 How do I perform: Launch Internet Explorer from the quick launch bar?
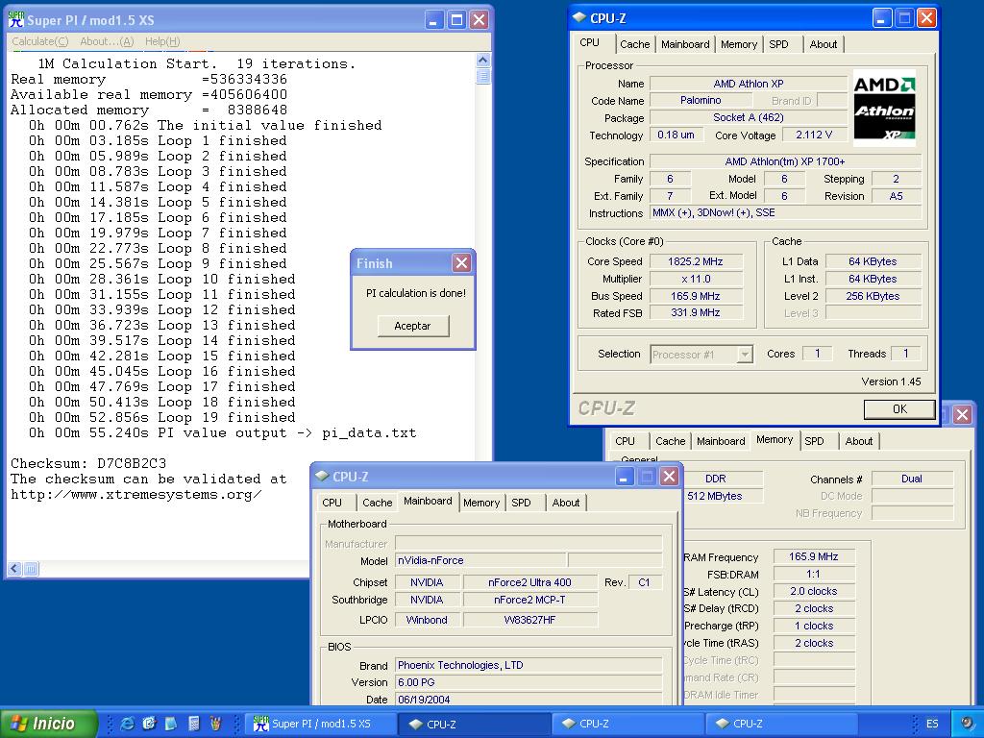pos(127,724)
